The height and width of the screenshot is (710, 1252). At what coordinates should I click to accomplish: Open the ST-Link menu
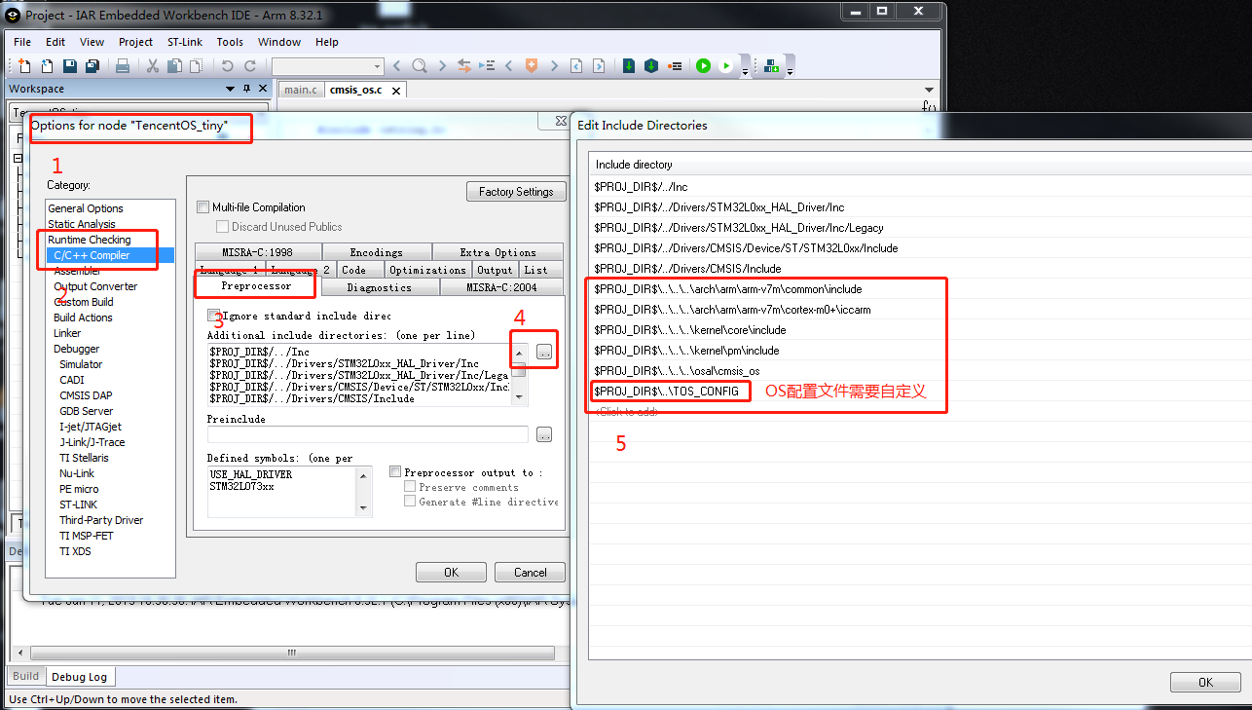pos(184,42)
